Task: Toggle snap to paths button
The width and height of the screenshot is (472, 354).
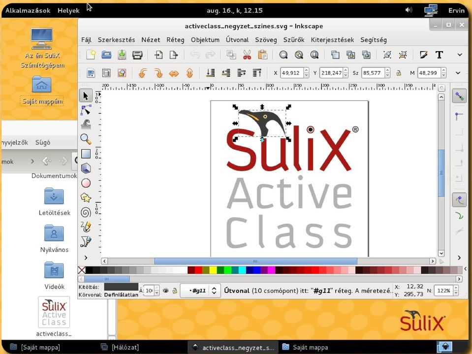Action: 459,216
